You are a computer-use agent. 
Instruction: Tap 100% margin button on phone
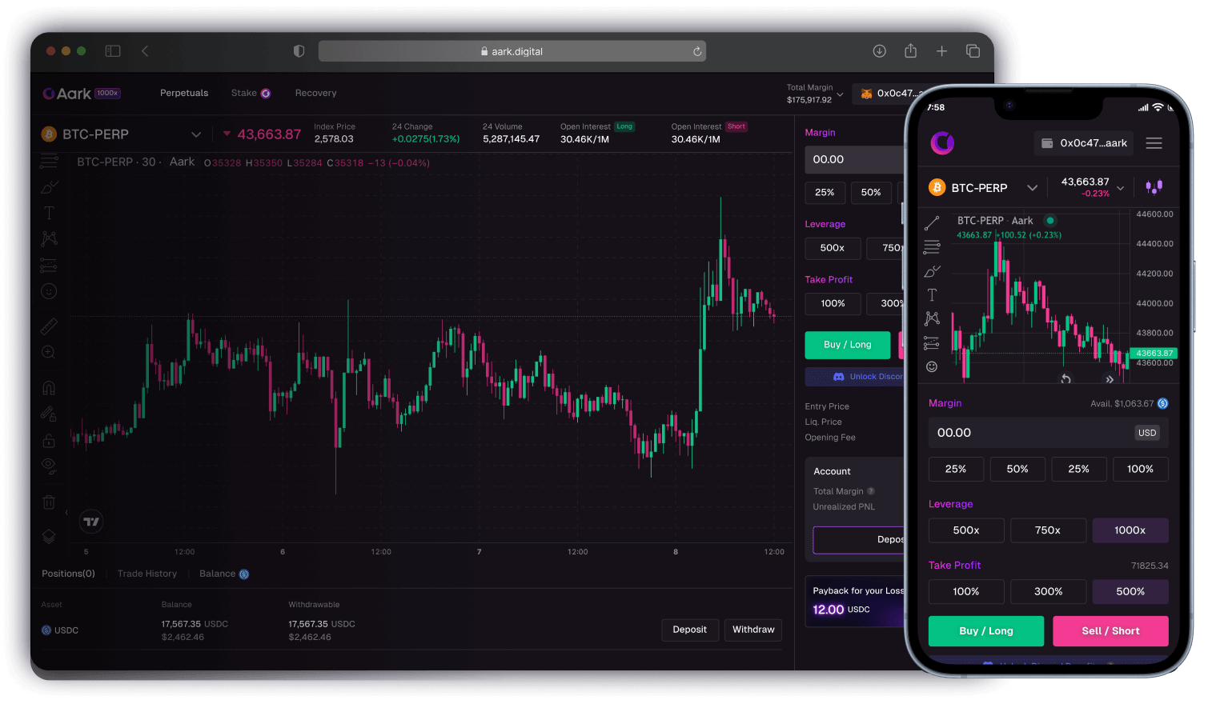pos(1140,469)
